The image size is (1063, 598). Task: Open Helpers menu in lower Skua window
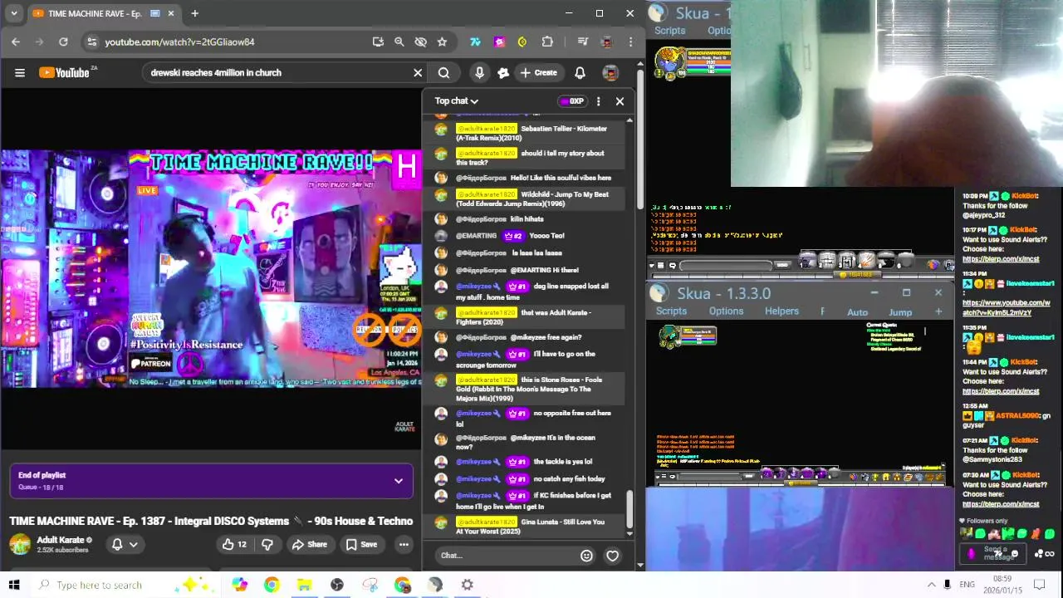click(x=781, y=311)
